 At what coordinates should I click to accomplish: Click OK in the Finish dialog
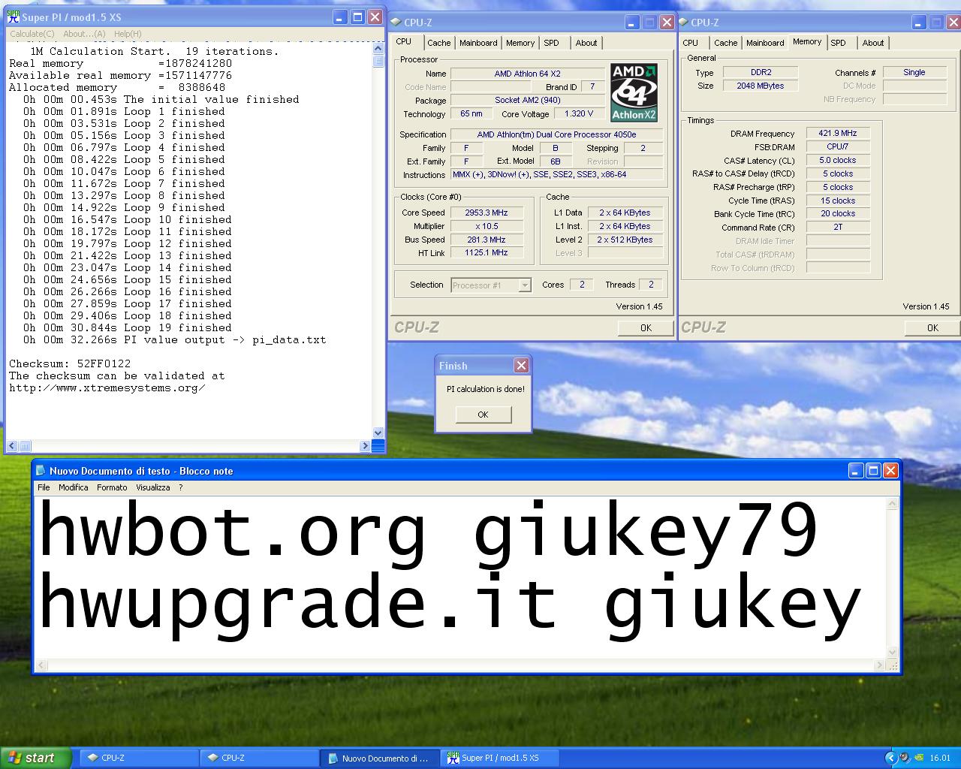[483, 415]
